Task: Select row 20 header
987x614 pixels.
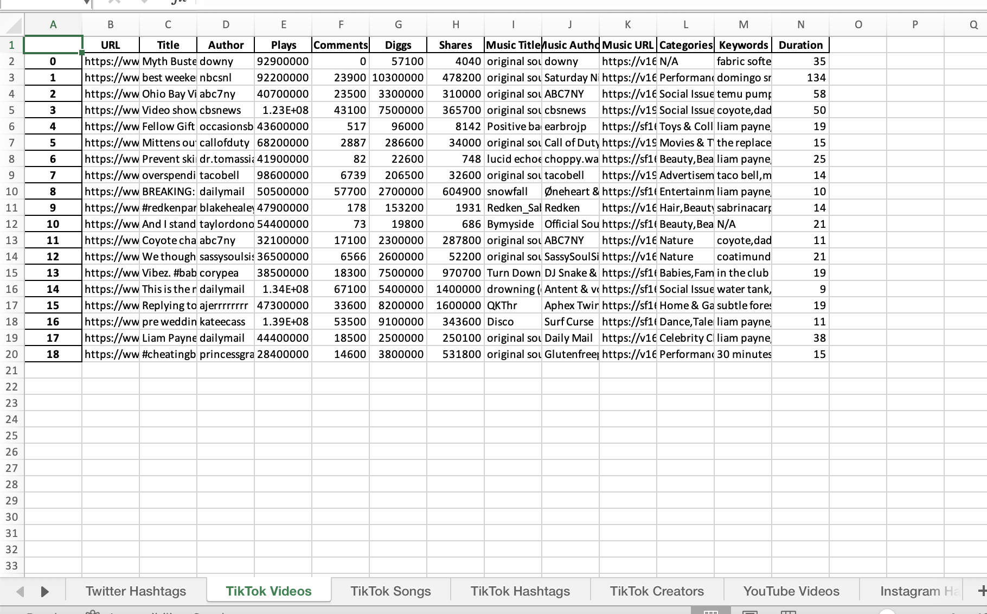Action: (12, 354)
